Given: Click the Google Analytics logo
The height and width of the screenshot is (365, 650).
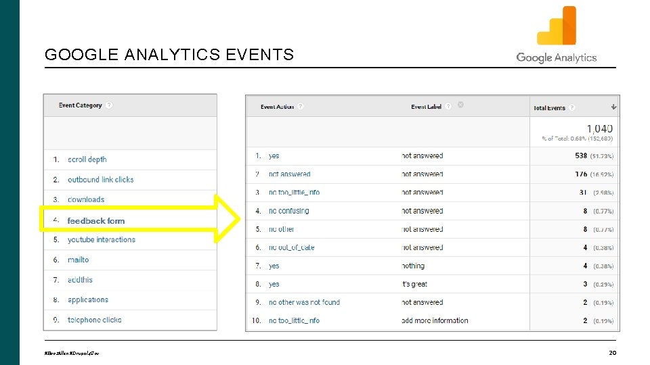Looking at the screenshot, I should 557,36.
